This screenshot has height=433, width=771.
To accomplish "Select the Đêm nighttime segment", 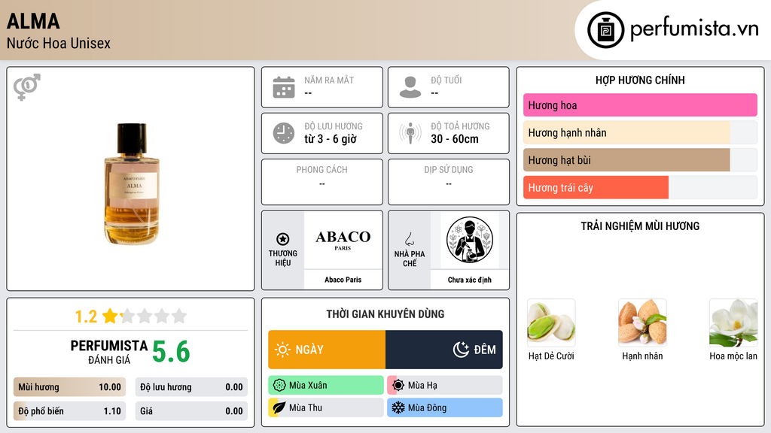I will [444, 350].
